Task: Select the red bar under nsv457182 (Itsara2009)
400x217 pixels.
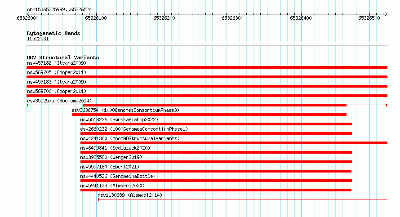Action: point(207,67)
